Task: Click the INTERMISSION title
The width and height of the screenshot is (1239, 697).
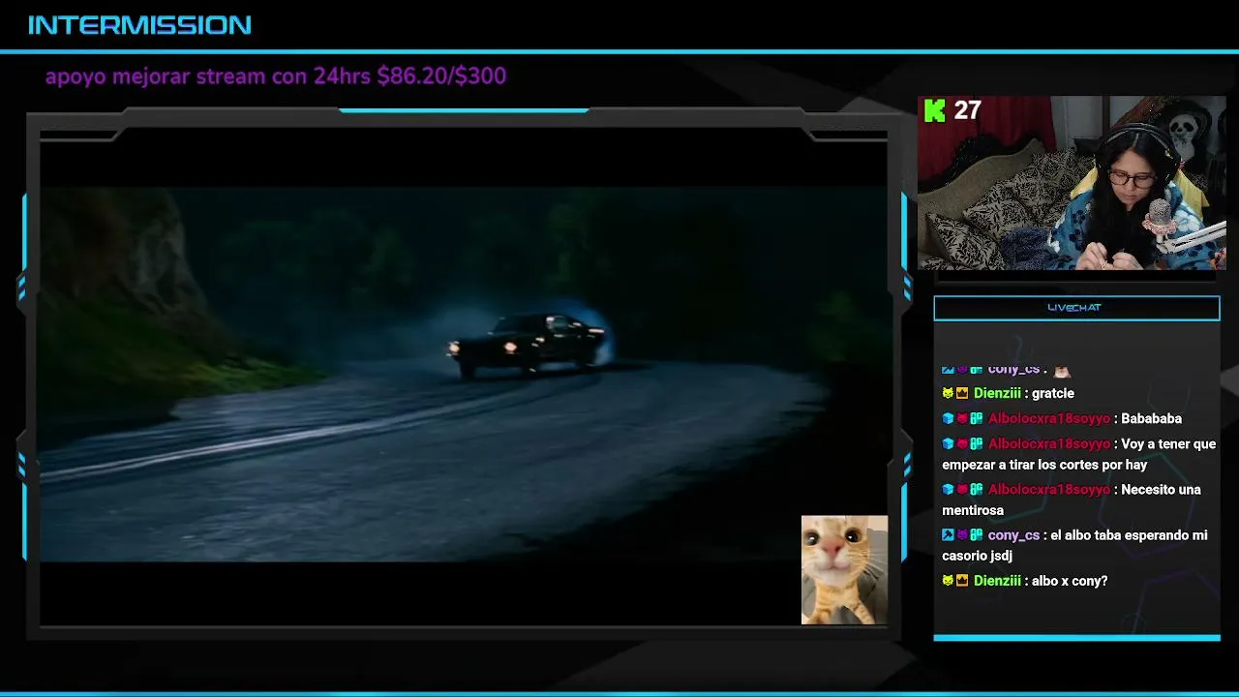Action: (x=139, y=25)
